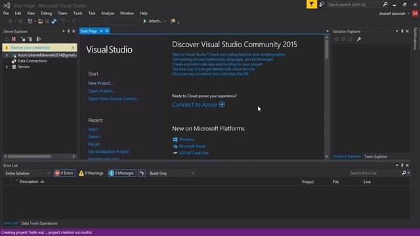This screenshot has width=420, height=236.
Task: Click the Error List filter icon
Action: (142, 173)
